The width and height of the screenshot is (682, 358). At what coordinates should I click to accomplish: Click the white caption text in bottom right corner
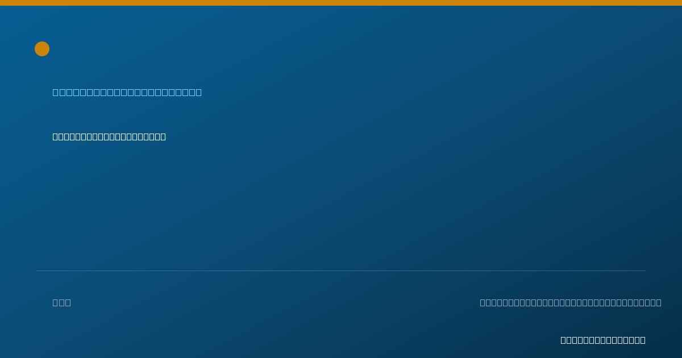click(603, 340)
